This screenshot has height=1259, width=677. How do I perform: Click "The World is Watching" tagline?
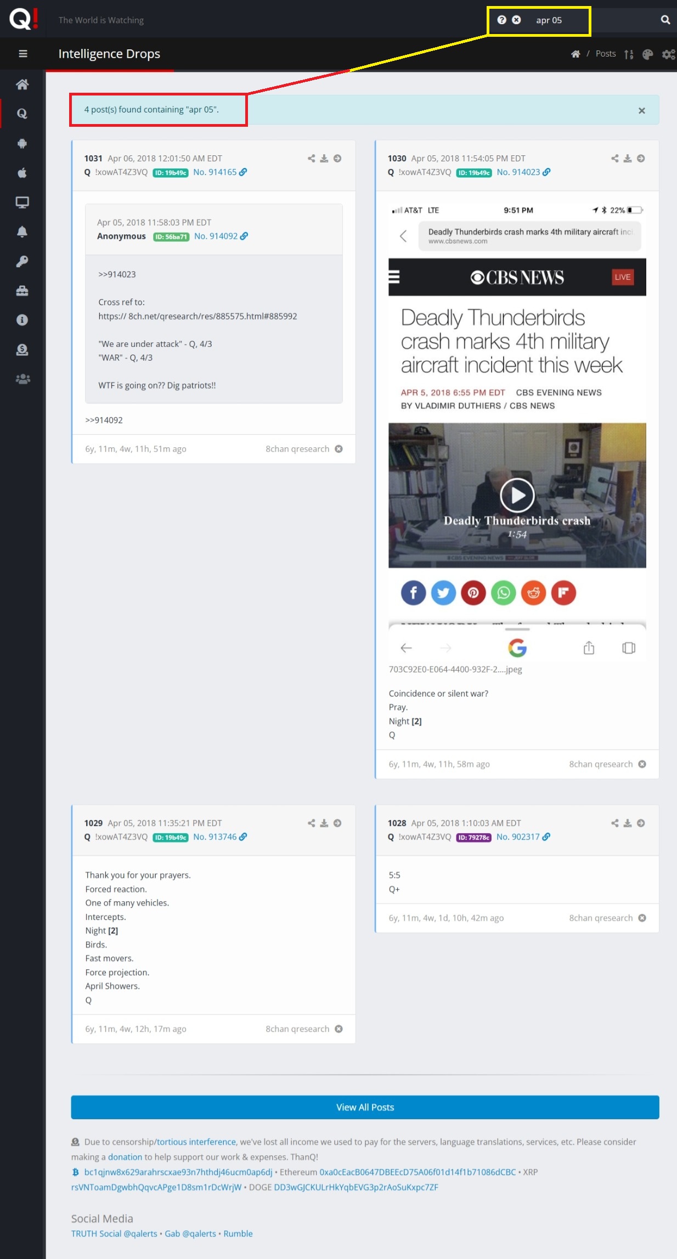pyautogui.click(x=101, y=20)
